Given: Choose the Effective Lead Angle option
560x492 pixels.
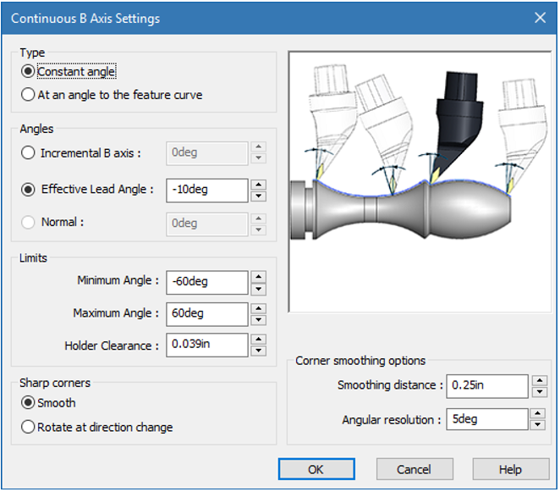Looking at the screenshot, I should (x=28, y=189).
